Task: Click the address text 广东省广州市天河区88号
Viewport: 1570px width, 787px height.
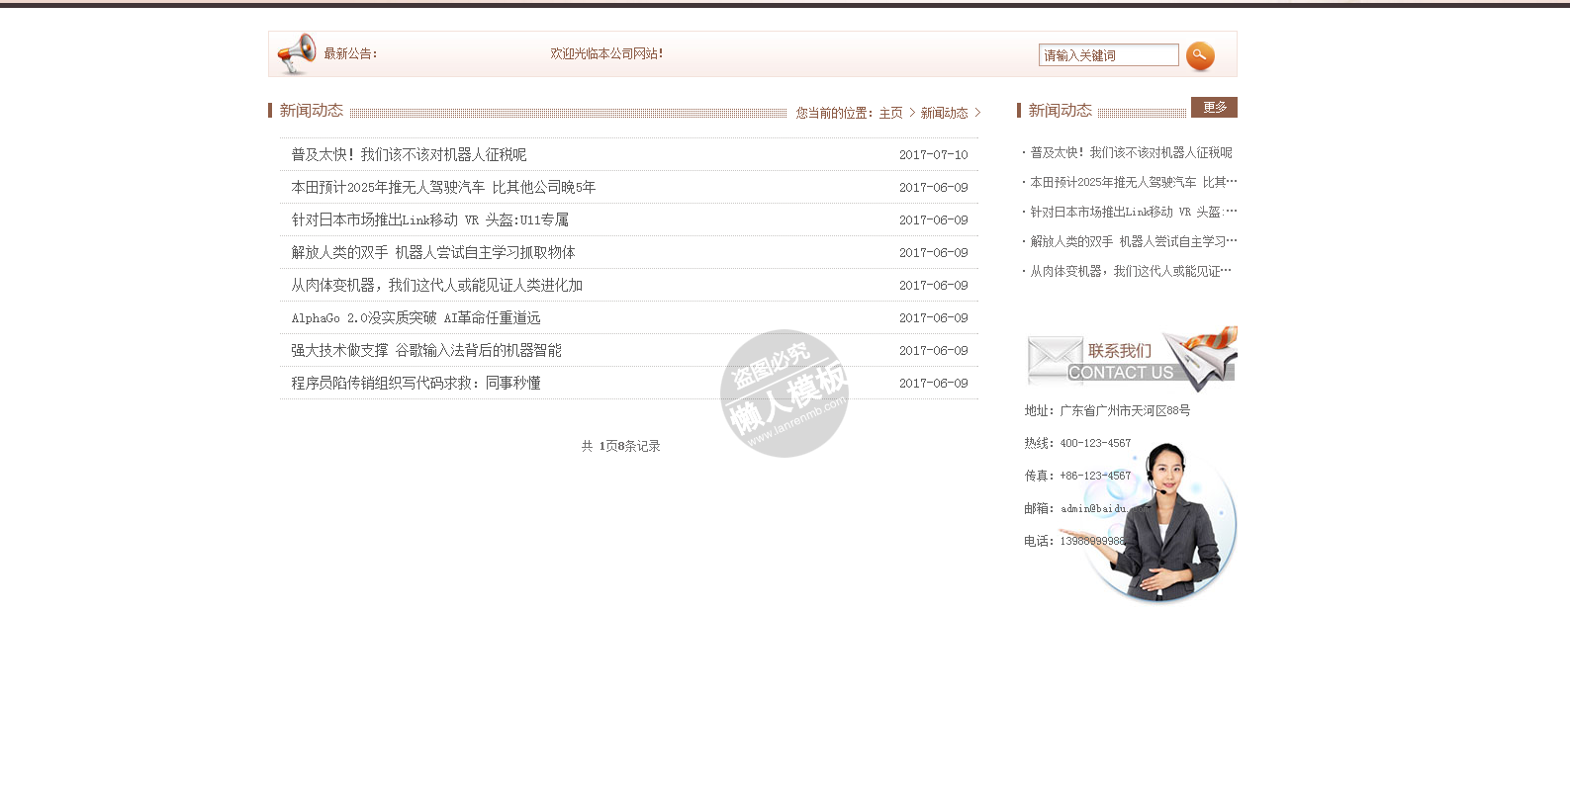Action: (1125, 410)
